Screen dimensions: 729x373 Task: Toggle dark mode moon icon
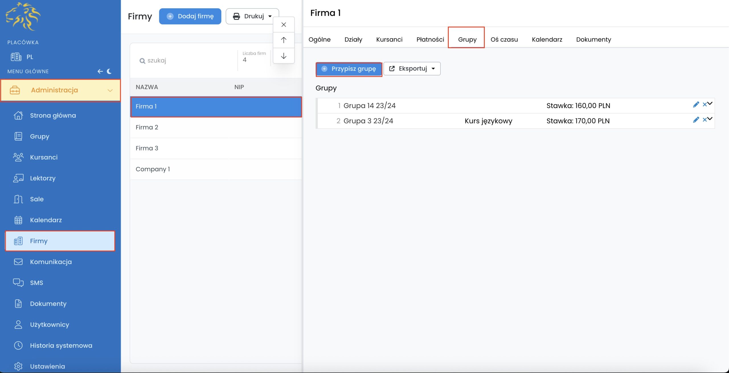click(x=109, y=71)
